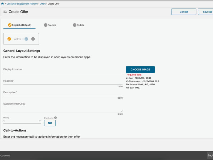The width and height of the screenshot is (213, 160).
Task: Click the gray dash badge on the Dutch tab
Action: [x=75, y=25]
